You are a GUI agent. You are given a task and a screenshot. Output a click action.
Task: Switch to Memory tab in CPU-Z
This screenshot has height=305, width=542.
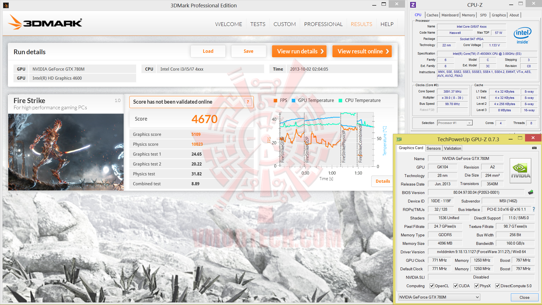[x=468, y=15]
